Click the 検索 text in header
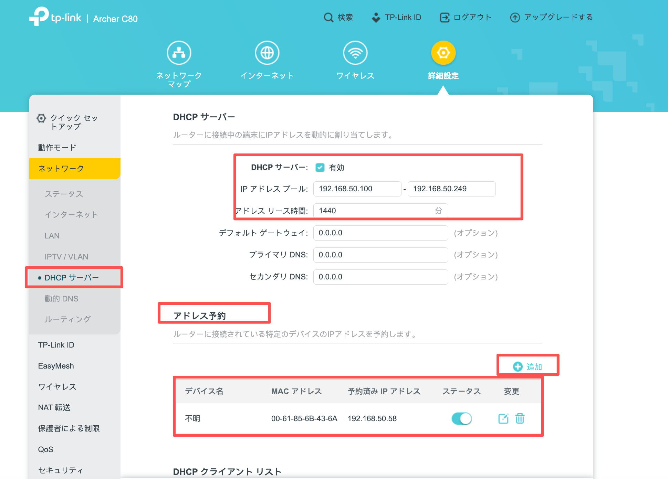Screen dimensions: 668x479 345,18
